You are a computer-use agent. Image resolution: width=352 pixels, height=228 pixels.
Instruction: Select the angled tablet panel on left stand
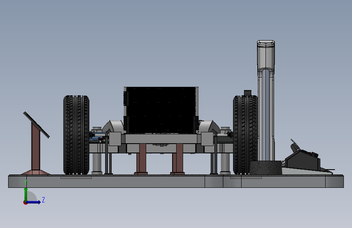pyautogui.click(x=37, y=125)
